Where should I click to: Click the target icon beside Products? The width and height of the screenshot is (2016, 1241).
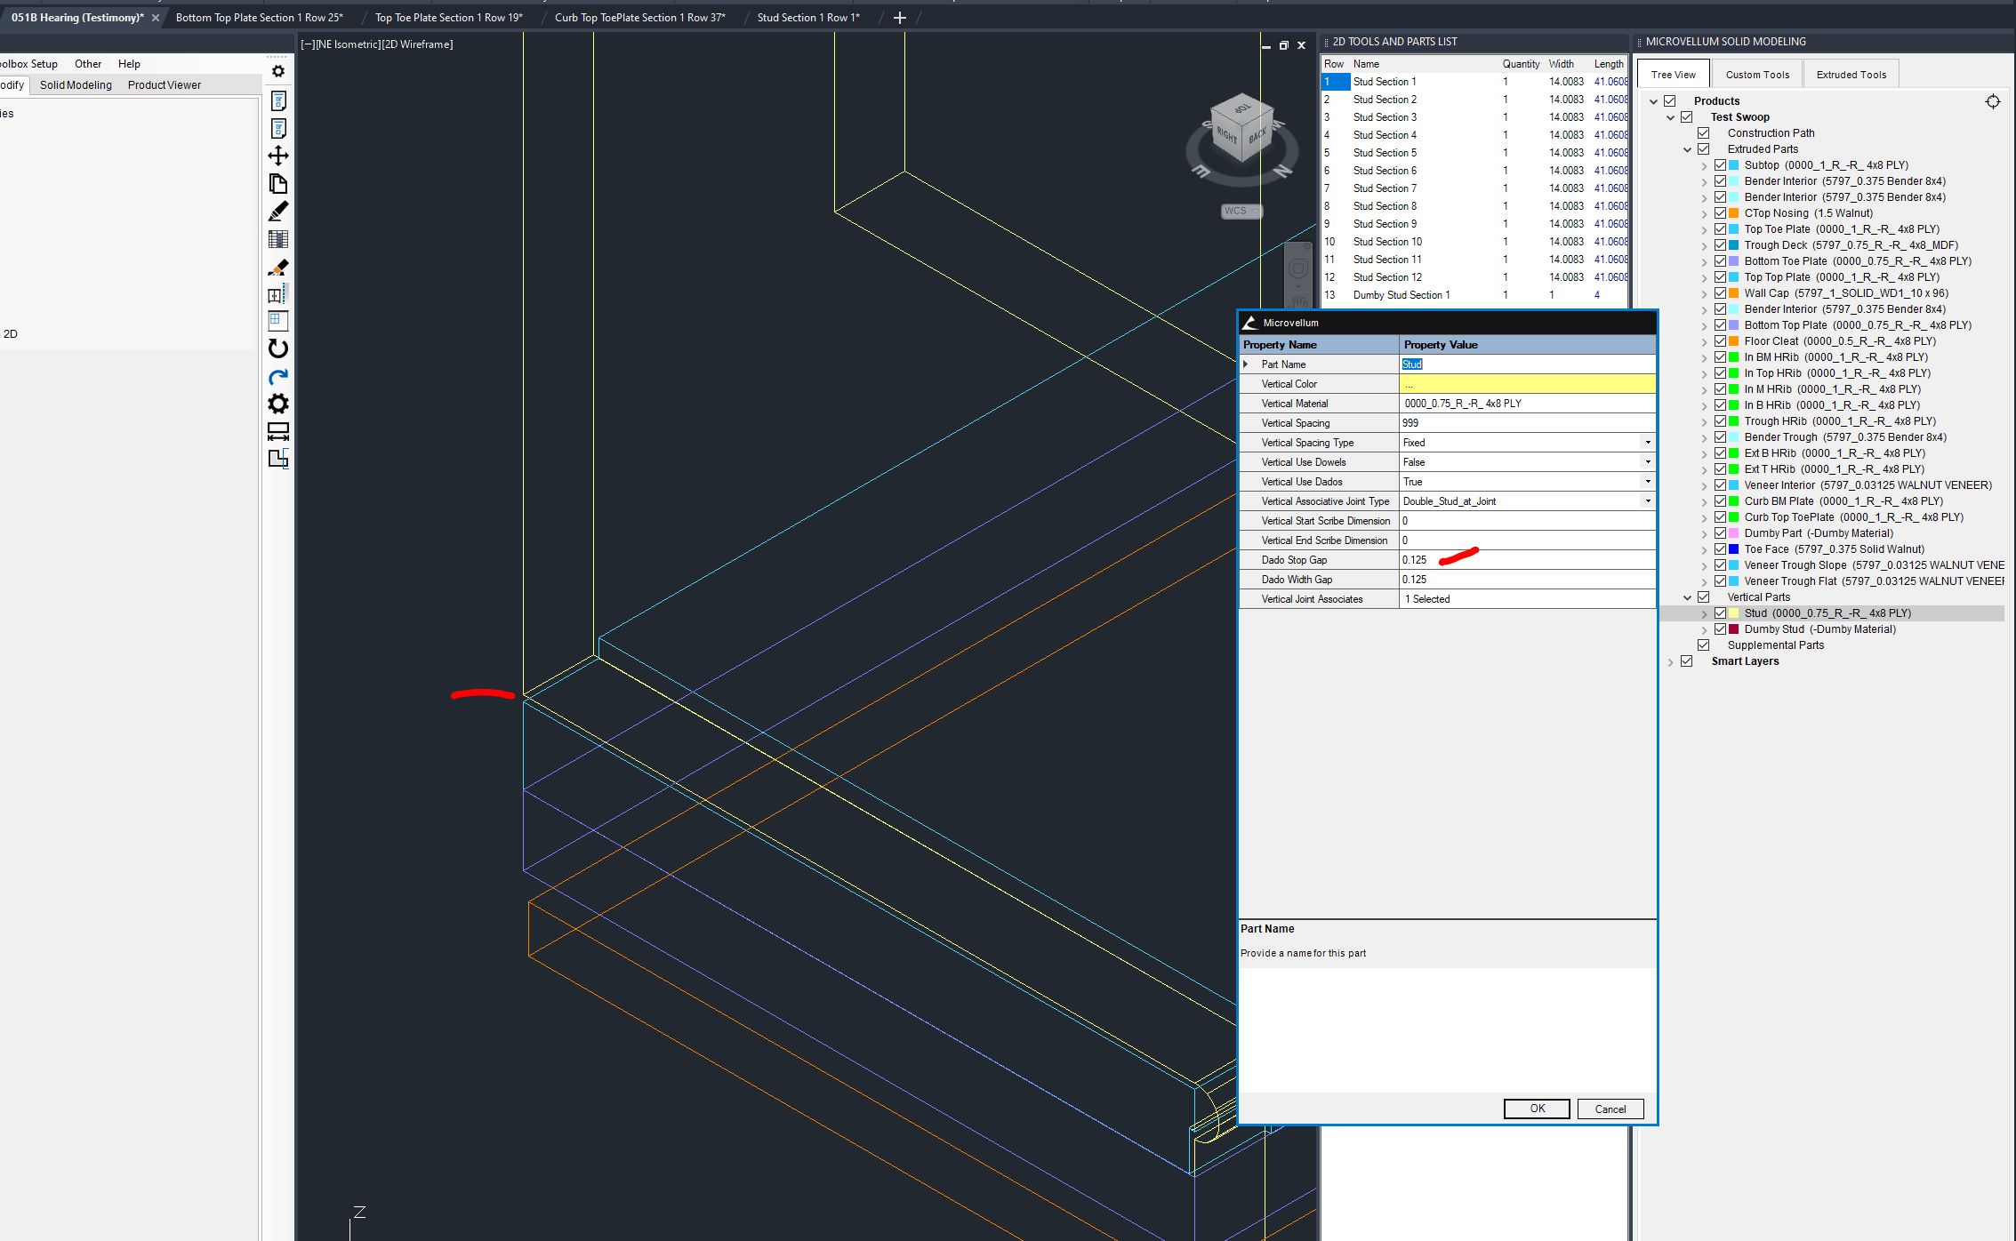(x=1993, y=101)
